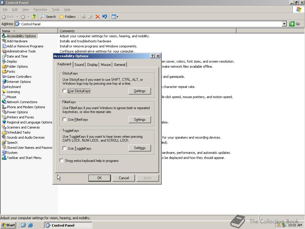Viewport: 305px width, 229px height.
Task: Open the Start menu
Action: 8,225
